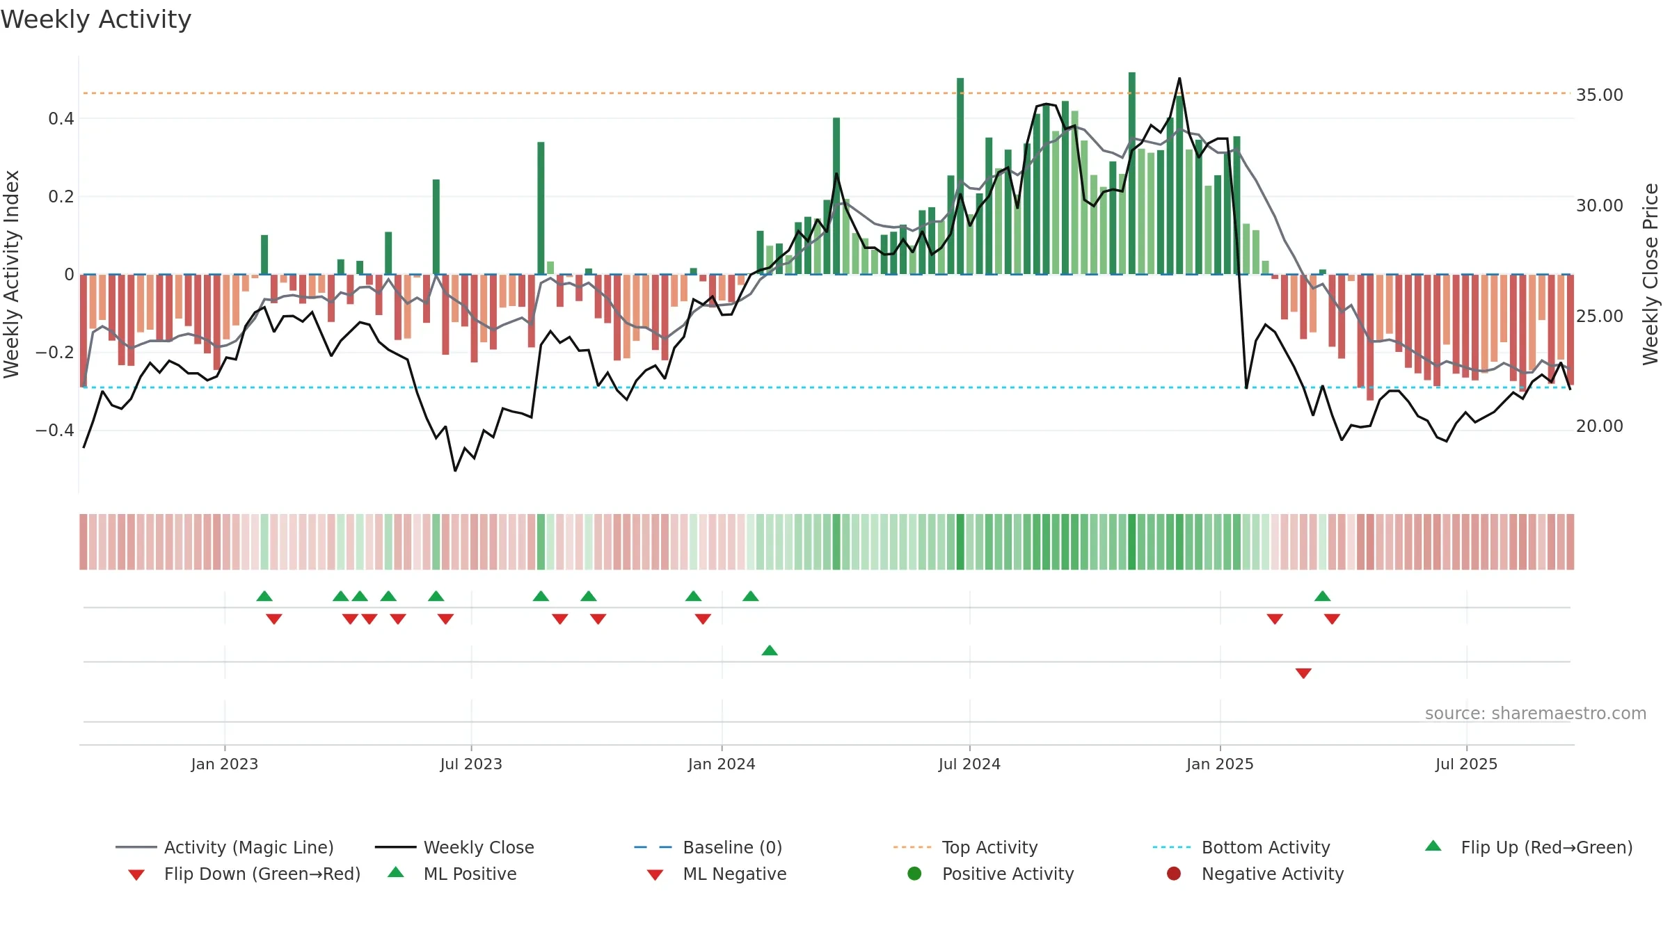The image size is (1670, 939).
Task: Click the first Flip Up triangle after Jan 2023
Action: point(264,596)
